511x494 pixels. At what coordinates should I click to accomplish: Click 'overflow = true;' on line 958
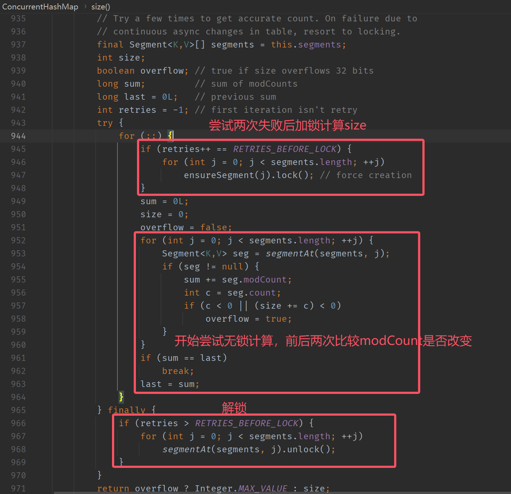pos(249,319)
